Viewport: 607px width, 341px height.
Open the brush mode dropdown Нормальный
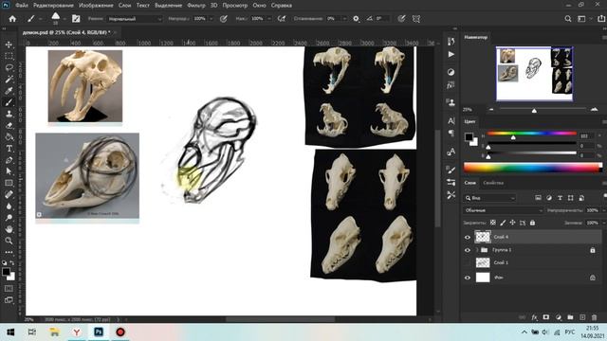(135, 19)
